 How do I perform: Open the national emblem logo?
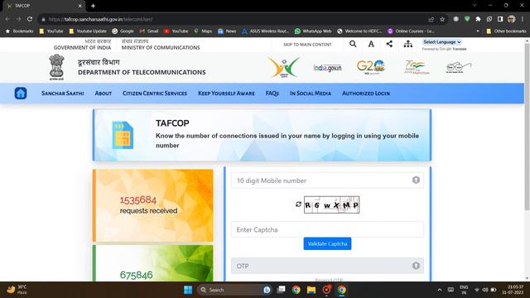coord(56,67)
